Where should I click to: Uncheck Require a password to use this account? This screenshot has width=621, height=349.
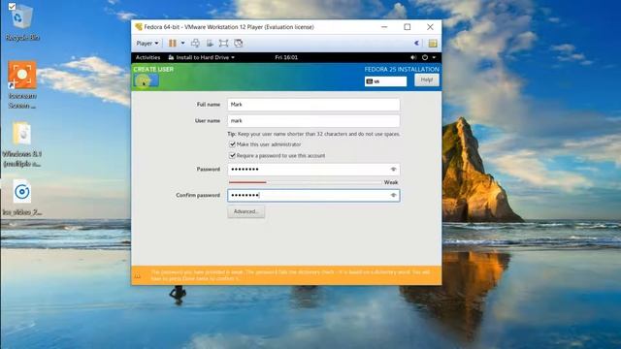tap(233, 155)
